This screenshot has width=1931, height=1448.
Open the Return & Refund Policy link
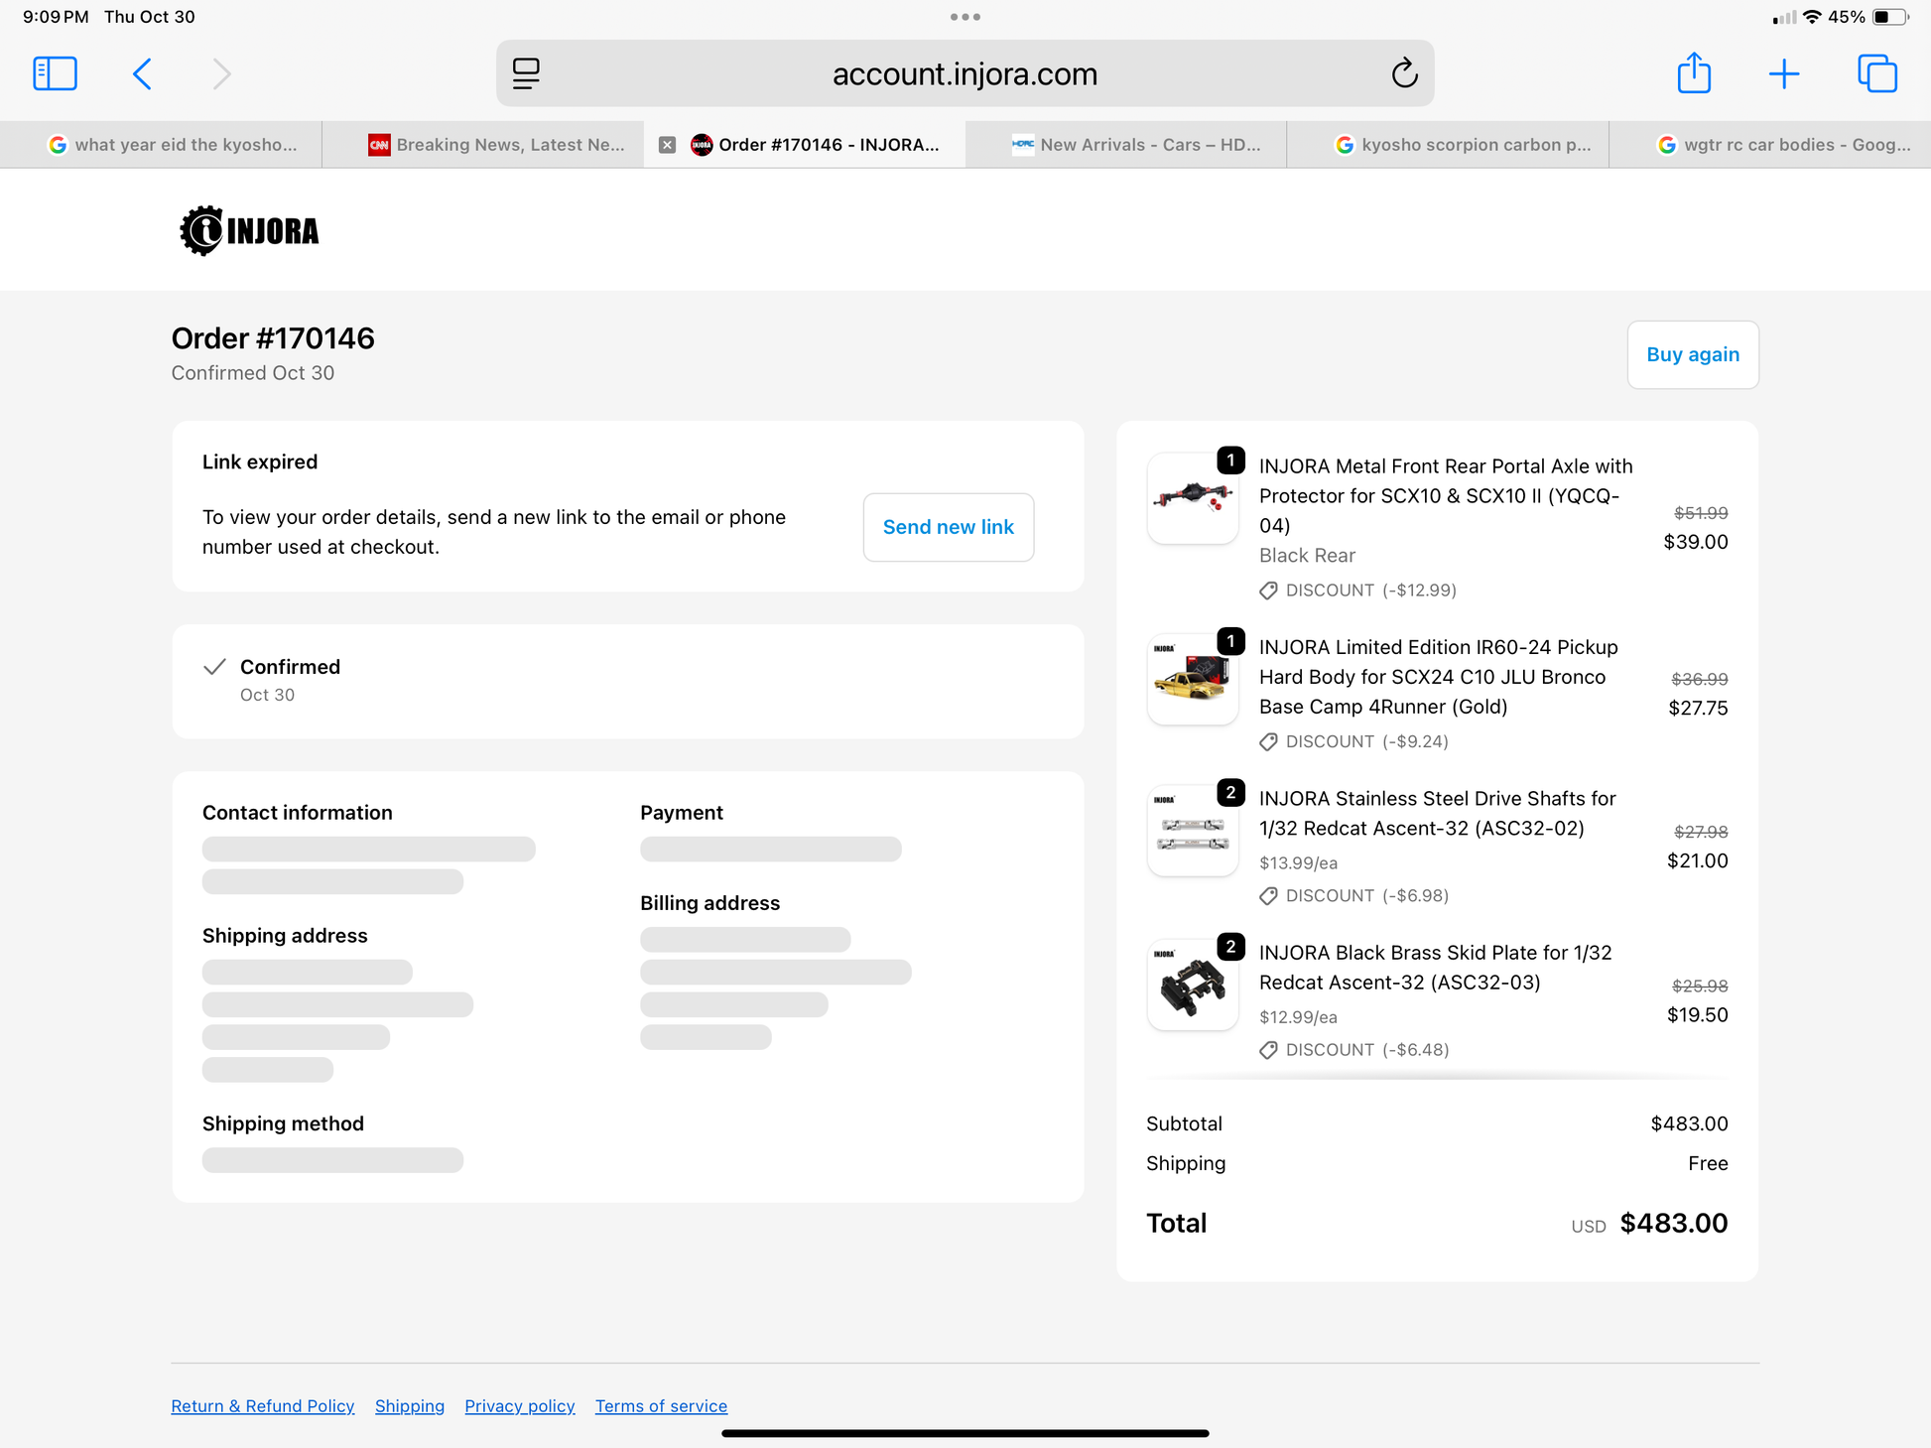point(262,1406)
